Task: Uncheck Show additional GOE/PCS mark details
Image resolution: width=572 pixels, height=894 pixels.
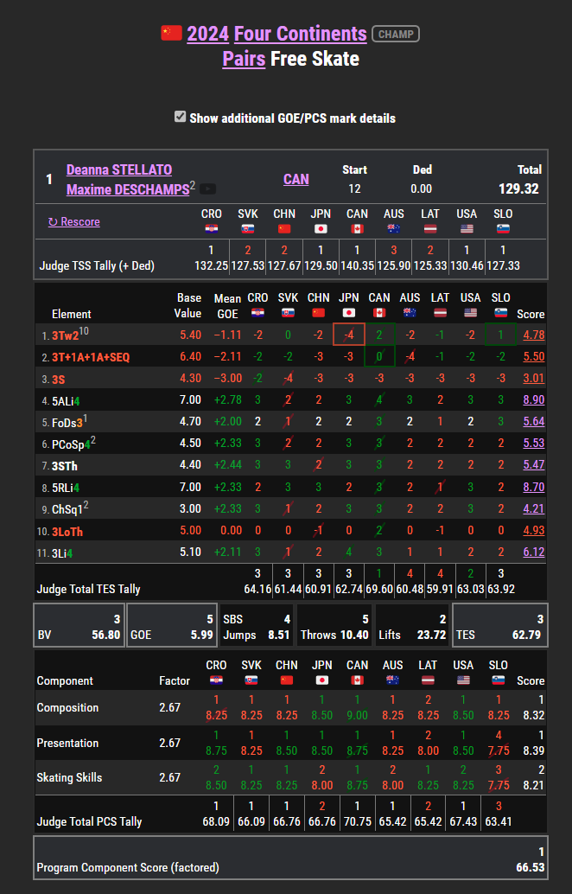Action: point(181,117)
